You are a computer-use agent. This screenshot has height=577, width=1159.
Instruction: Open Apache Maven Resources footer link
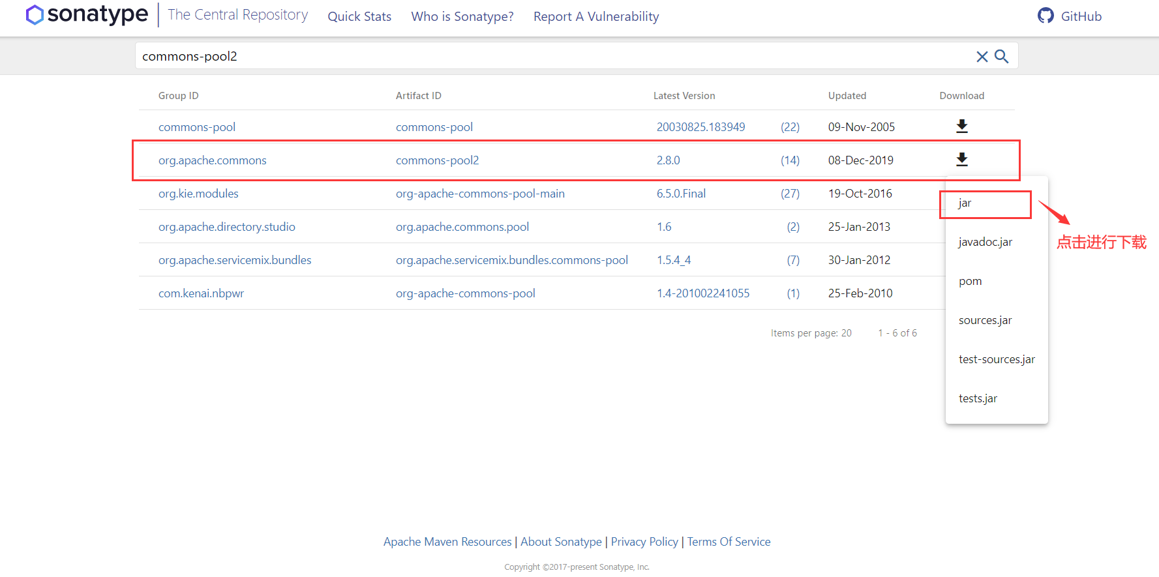tap(447, 542)
